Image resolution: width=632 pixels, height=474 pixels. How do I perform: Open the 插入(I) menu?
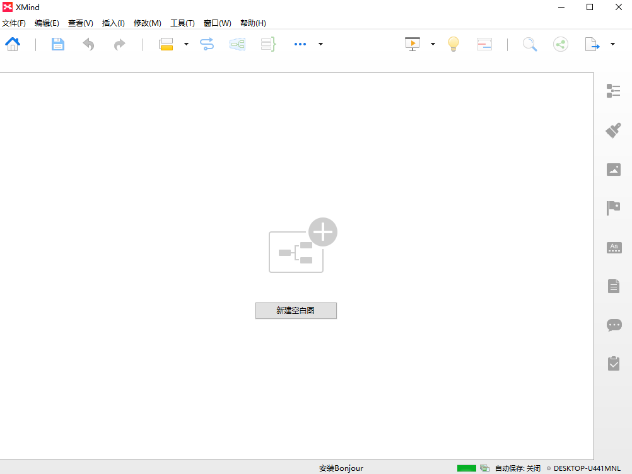tap(114, 23)
